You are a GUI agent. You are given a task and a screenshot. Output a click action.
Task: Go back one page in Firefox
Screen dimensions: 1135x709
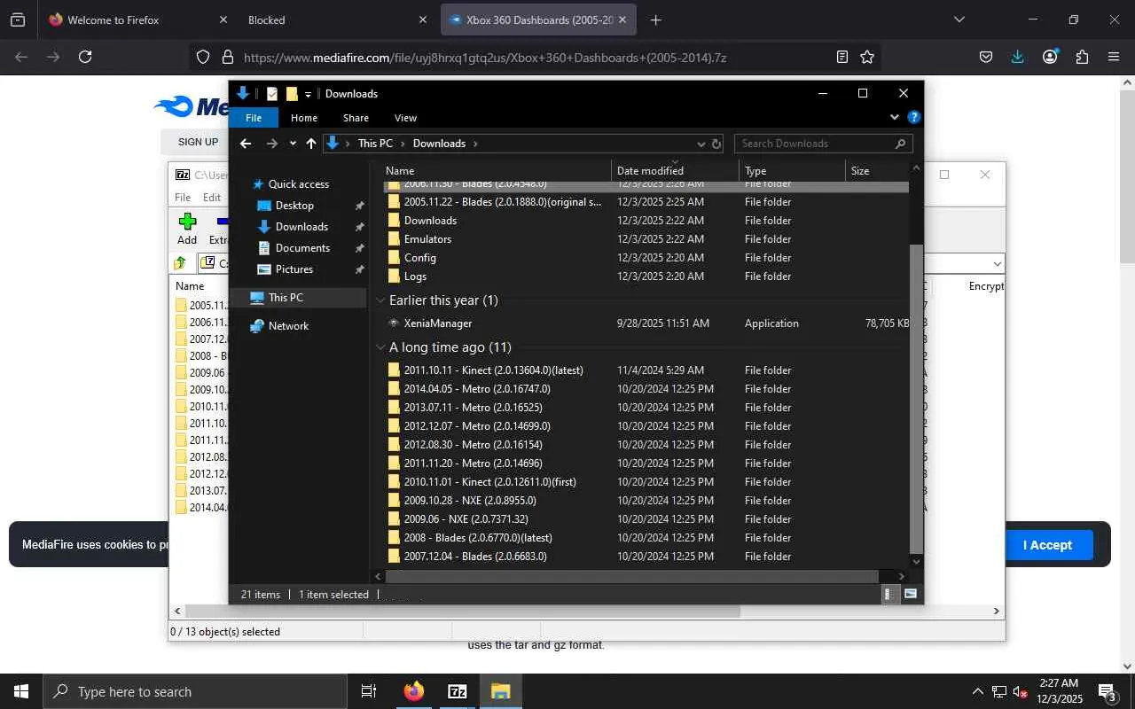click(x=21, y=57)
